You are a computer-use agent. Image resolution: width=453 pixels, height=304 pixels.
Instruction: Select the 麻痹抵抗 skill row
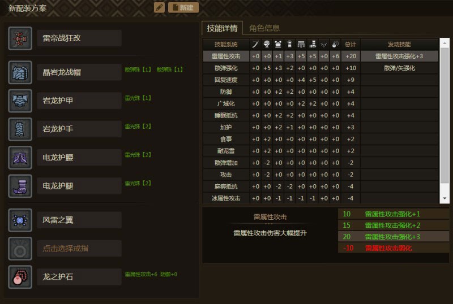(320, 186)
